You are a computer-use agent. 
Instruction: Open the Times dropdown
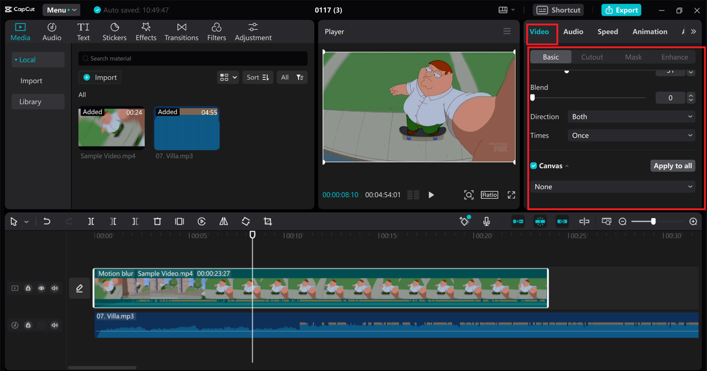tap(631, 135)
